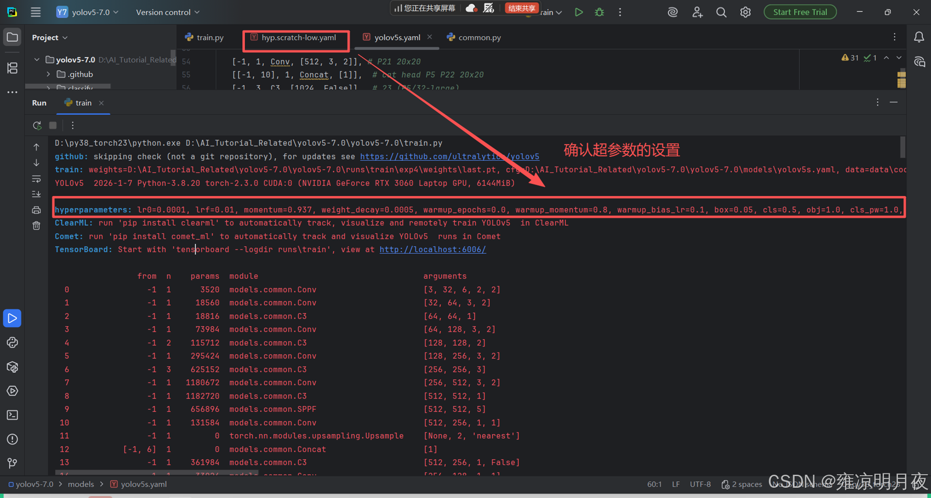The height and width of the screenshot is (498, 931).
Task: Click the red end-sharing button
Action: click(521, 8)
